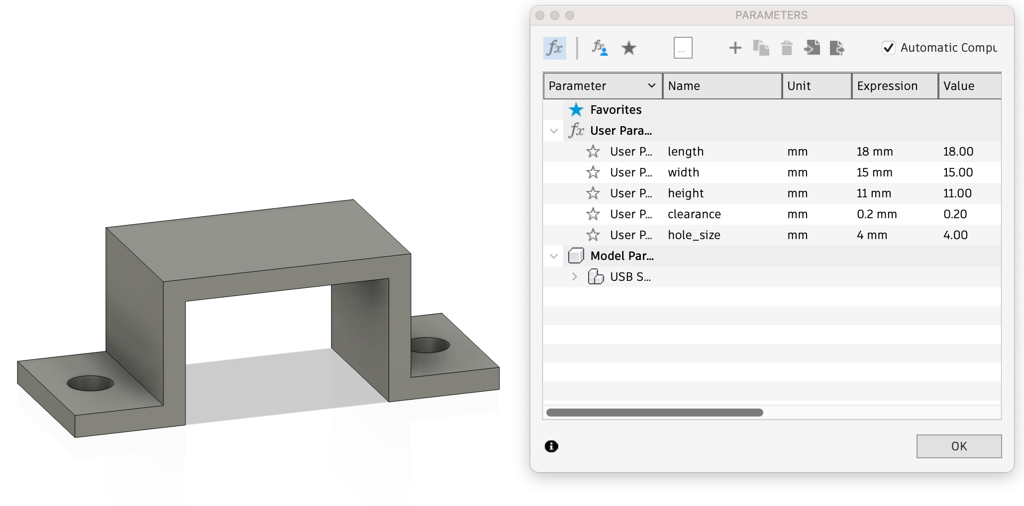Viewport: 1024px width, 506px height.
Task: Toggle Automatic Compute checkbox
Action: (888, 48)
